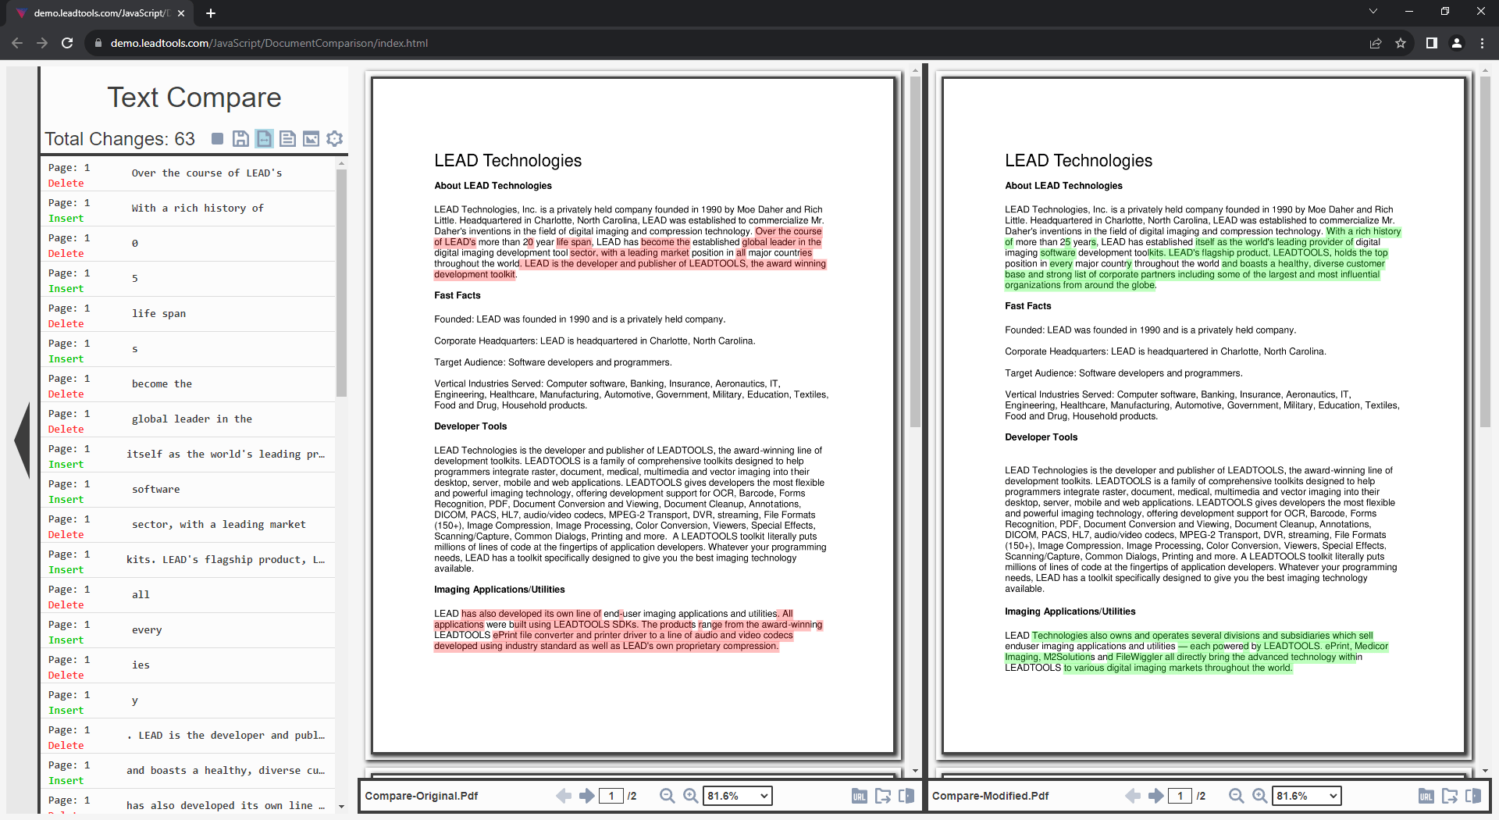Go to next page in Compare-Modified.Pdf
Image resolution: width=1499 pixels, height=820 pixels.
[1156, 796]
